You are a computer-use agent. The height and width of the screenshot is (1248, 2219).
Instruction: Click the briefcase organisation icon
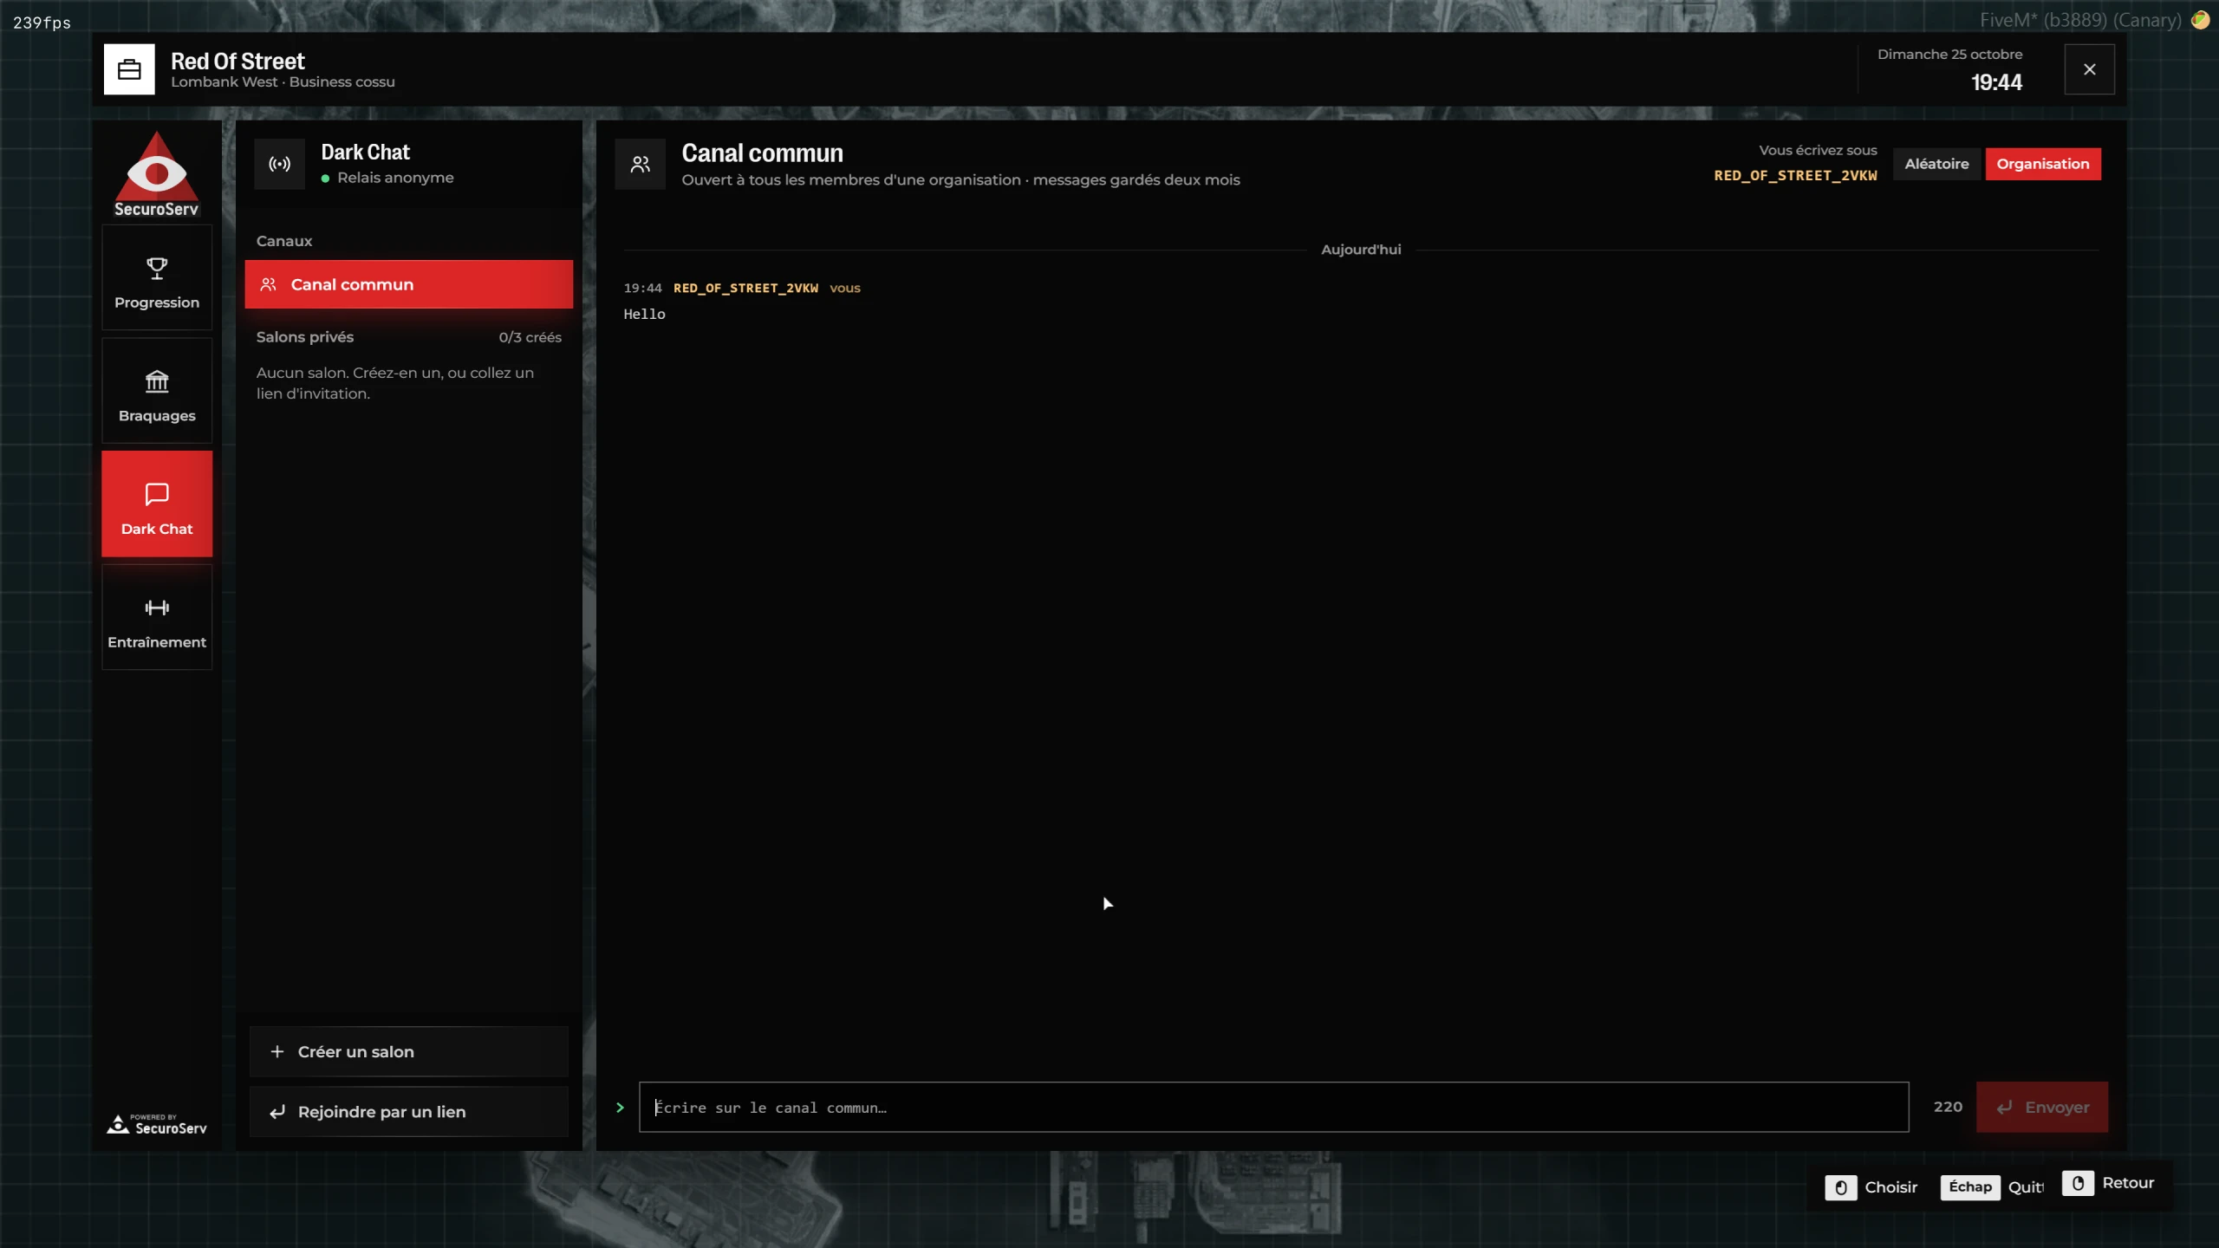click(129, 69)
